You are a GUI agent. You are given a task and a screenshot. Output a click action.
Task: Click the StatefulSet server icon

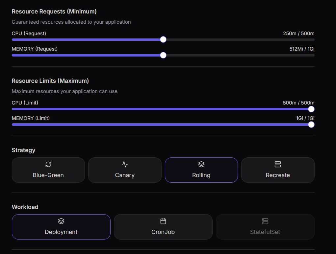tap(265, 221)
